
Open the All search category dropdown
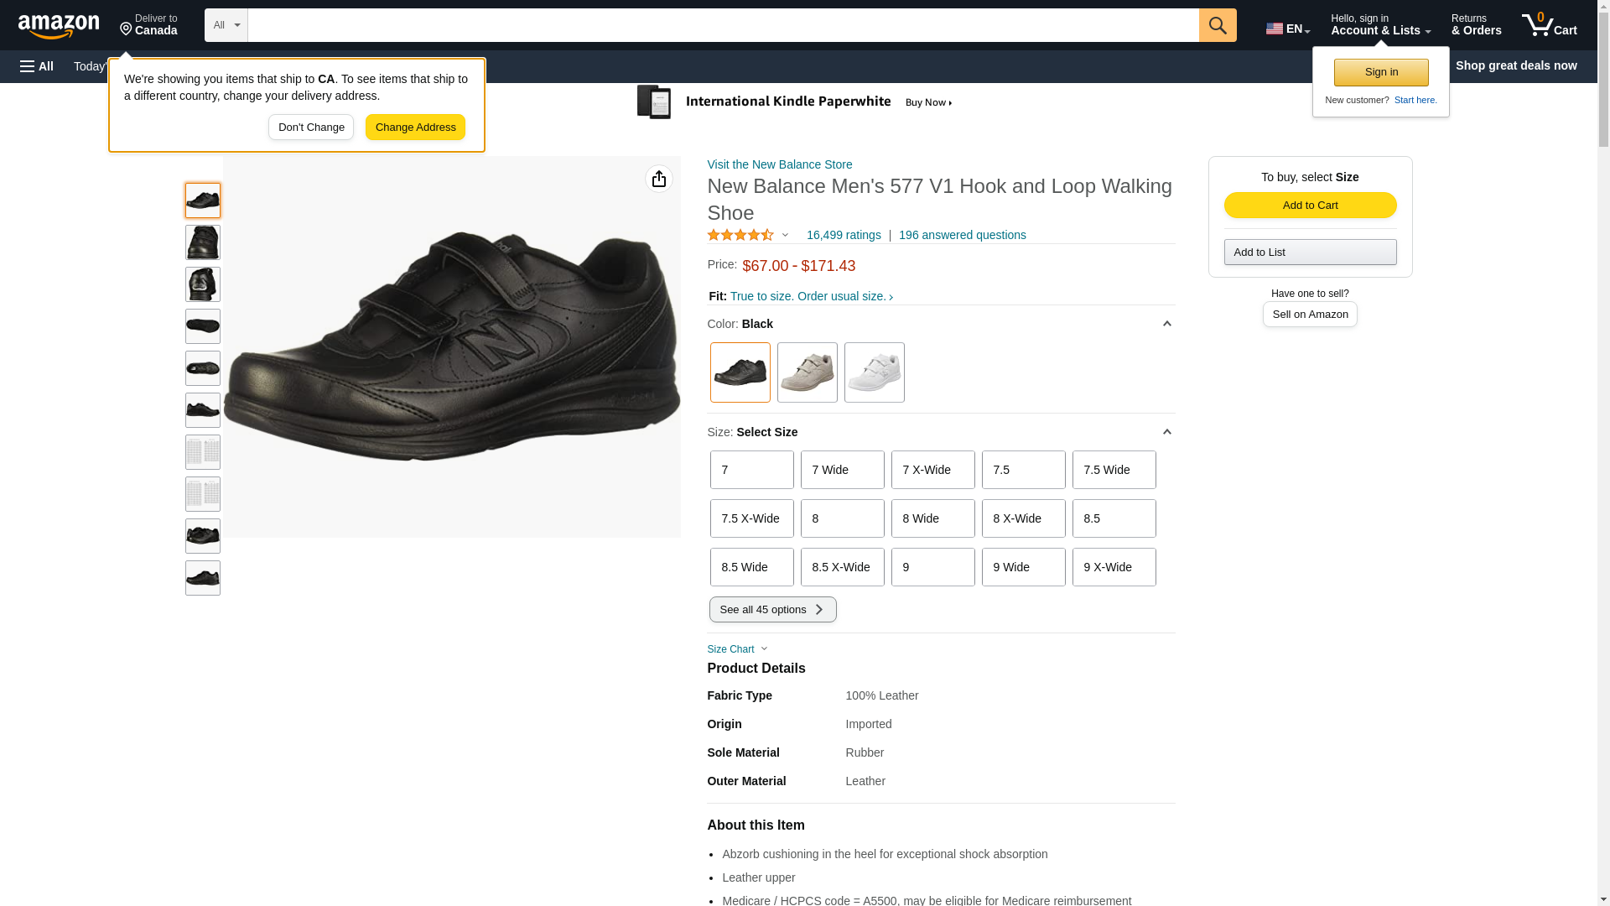(226, 25)
